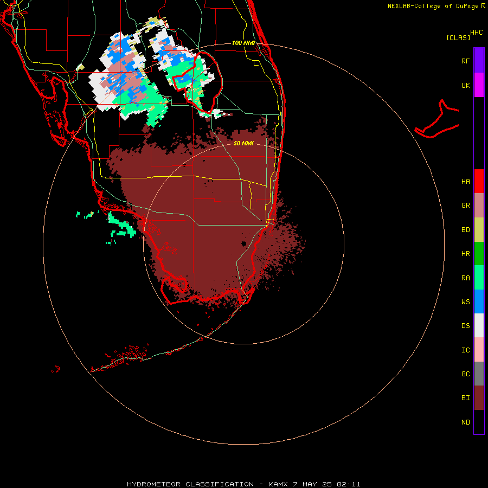The height and width of the screenshot is (488, 488).
Task: Click the WS legend label
Action: [x=465, y=301]
